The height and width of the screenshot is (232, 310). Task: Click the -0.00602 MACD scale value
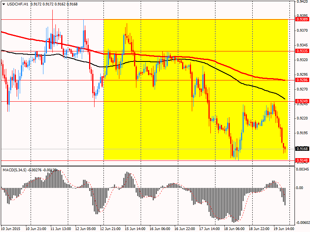tap(303, 222)
